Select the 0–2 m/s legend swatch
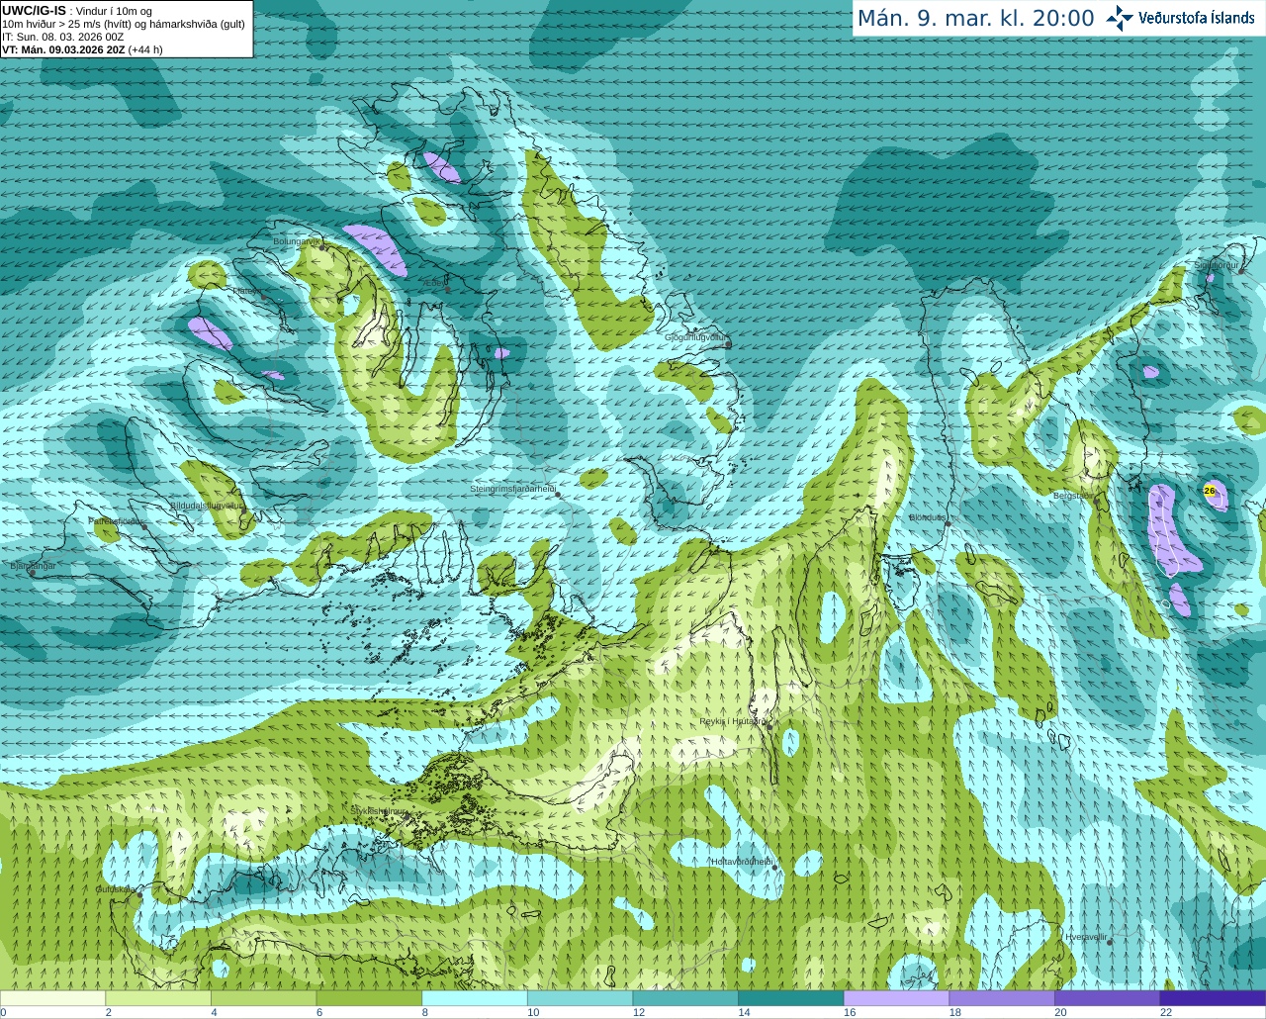Viewport: 1266px width, 1019px height. point(52,998)
